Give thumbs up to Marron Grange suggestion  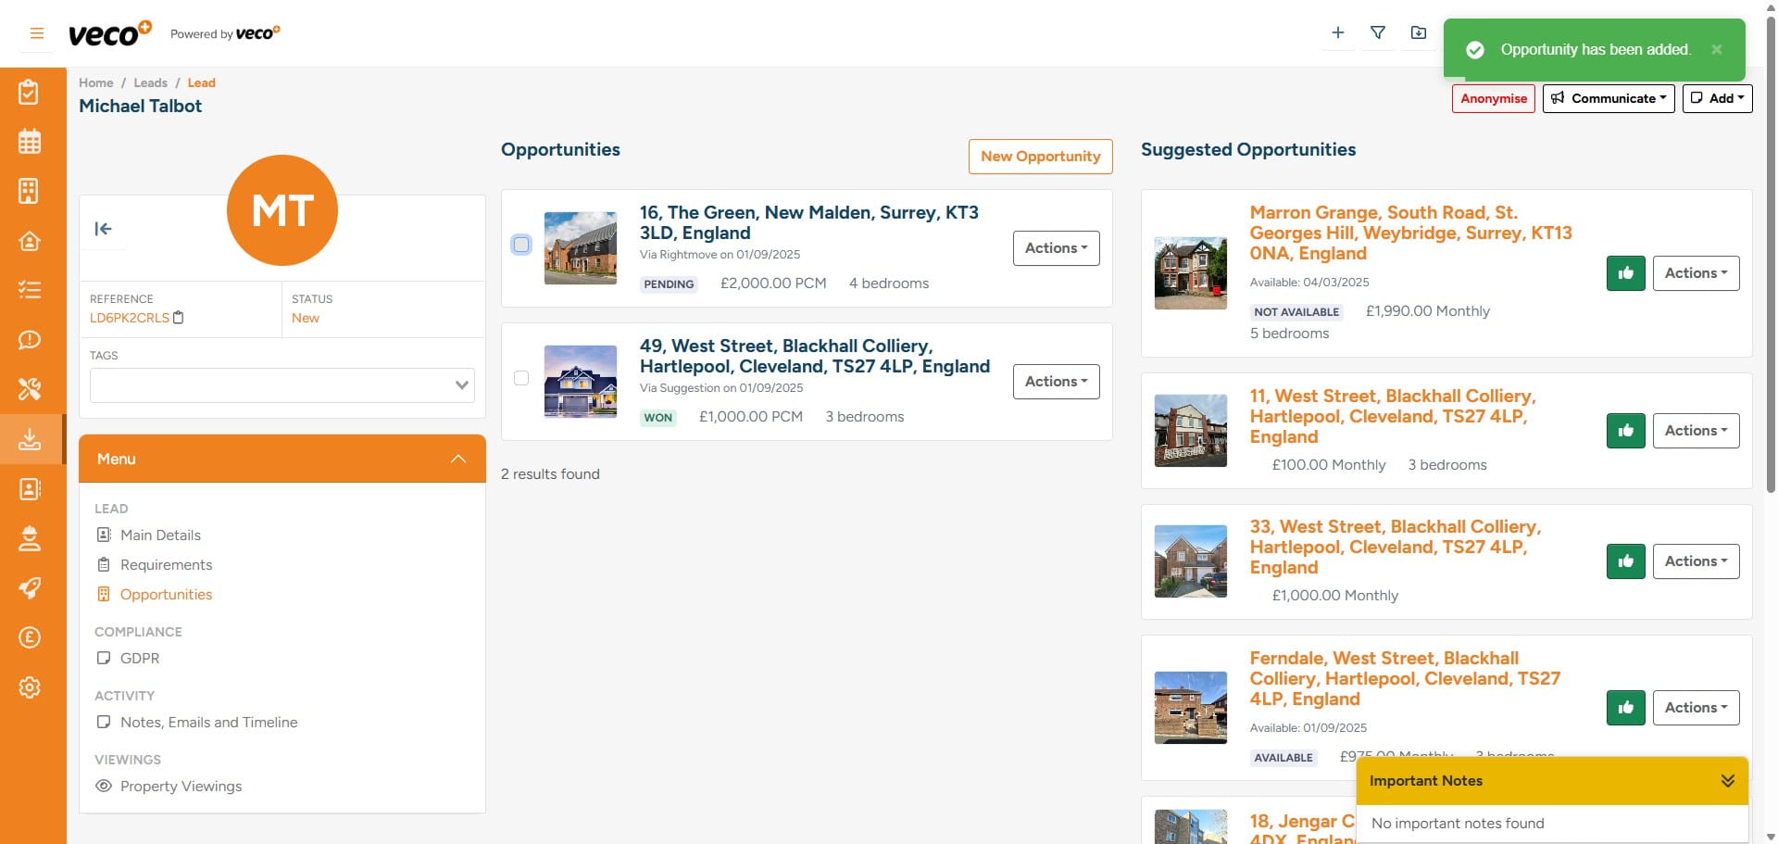click(x=1625, y=272)
